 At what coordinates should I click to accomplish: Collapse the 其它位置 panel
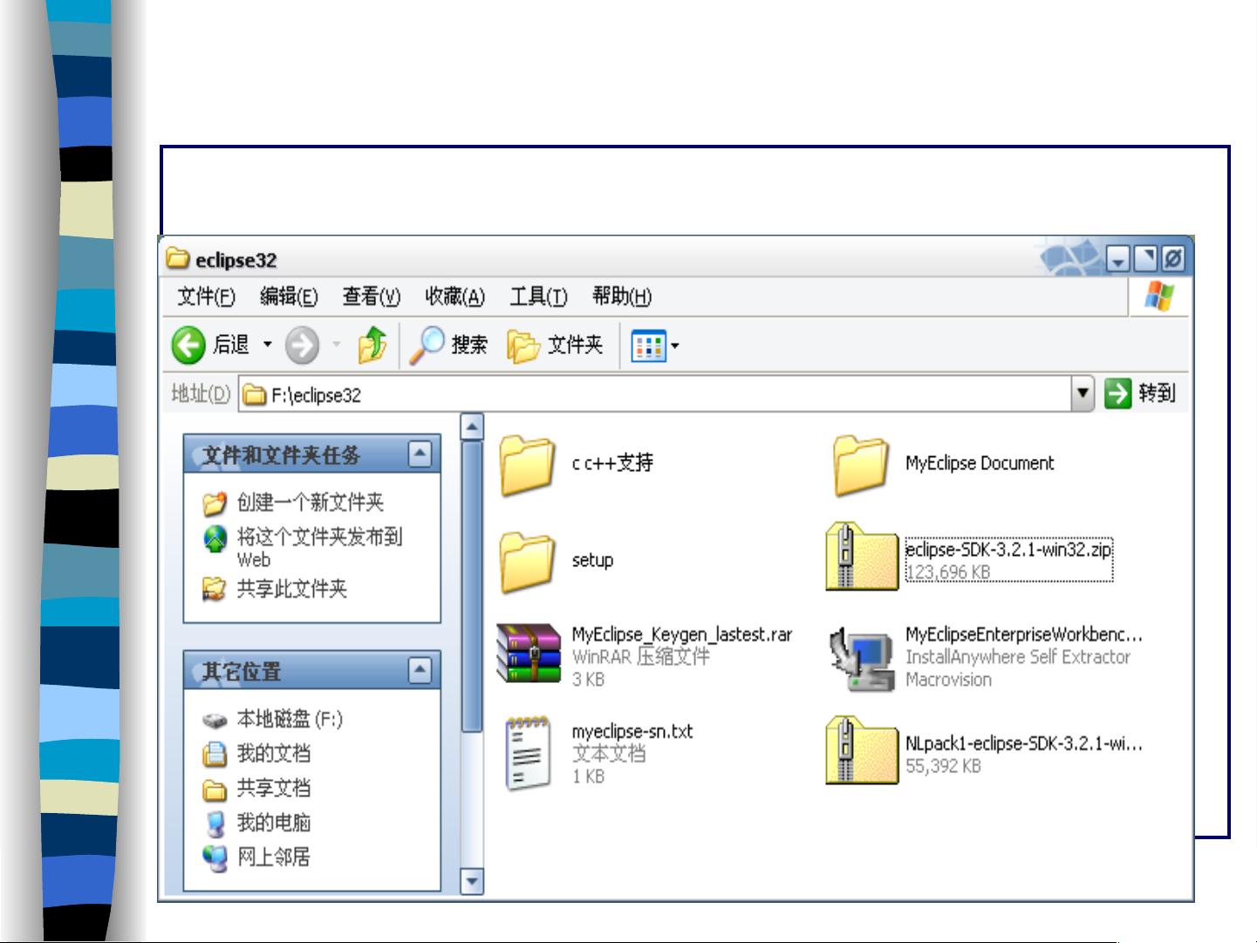pyautogui.click(x=420, y=671)
